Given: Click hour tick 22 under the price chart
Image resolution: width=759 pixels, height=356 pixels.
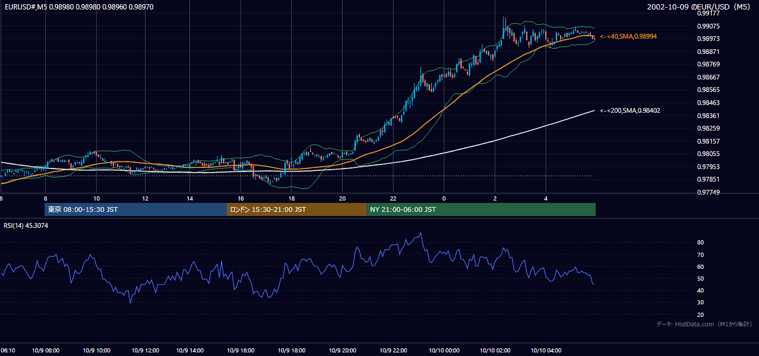Looking at the screenshot, I should (393, 198).
